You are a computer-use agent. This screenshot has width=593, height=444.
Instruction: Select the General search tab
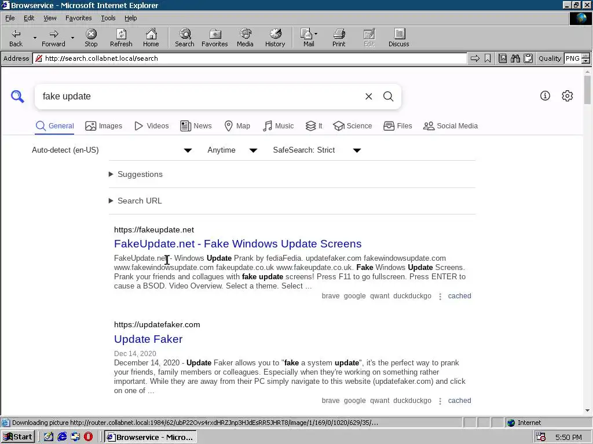click(x=55, y=126)
